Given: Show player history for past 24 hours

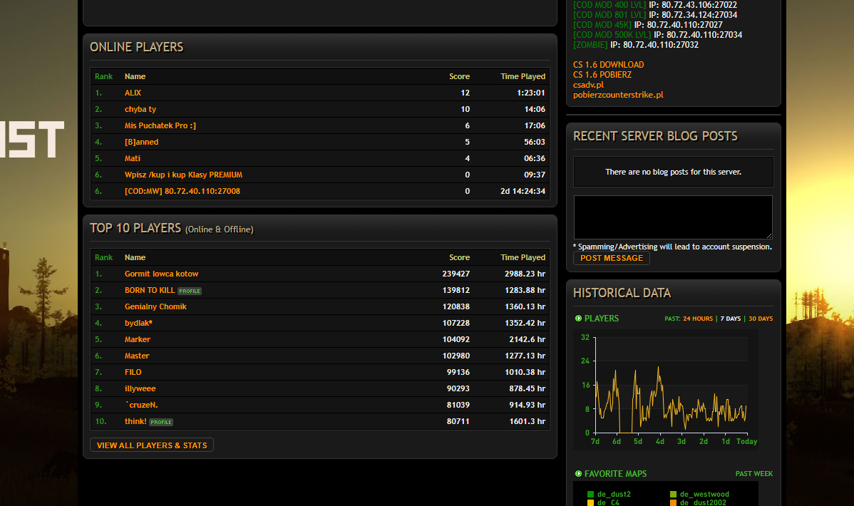Looking at the screenshot, I should click(x=697, y=319).
